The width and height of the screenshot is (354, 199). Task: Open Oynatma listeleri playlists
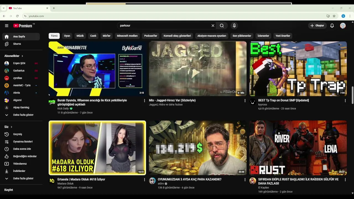tap(21, 142)
